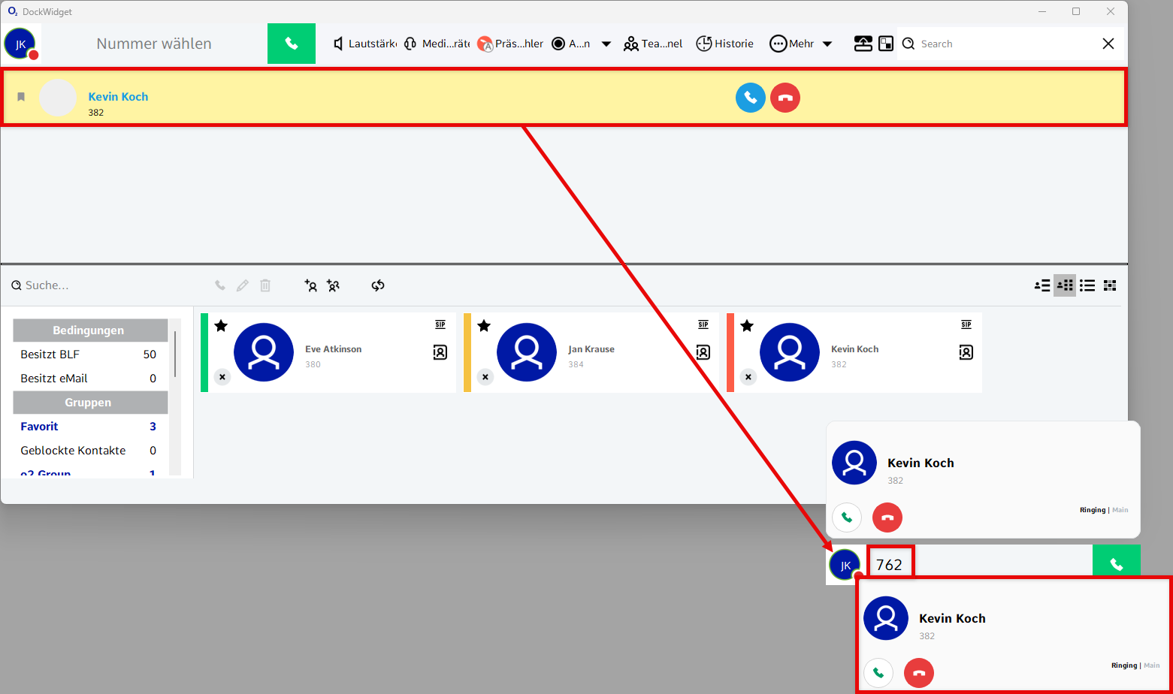Expand the Mehr dropdown arrow
Image resolution: width=1173 pixels, height=694 pixels.
tap(827, 44)
